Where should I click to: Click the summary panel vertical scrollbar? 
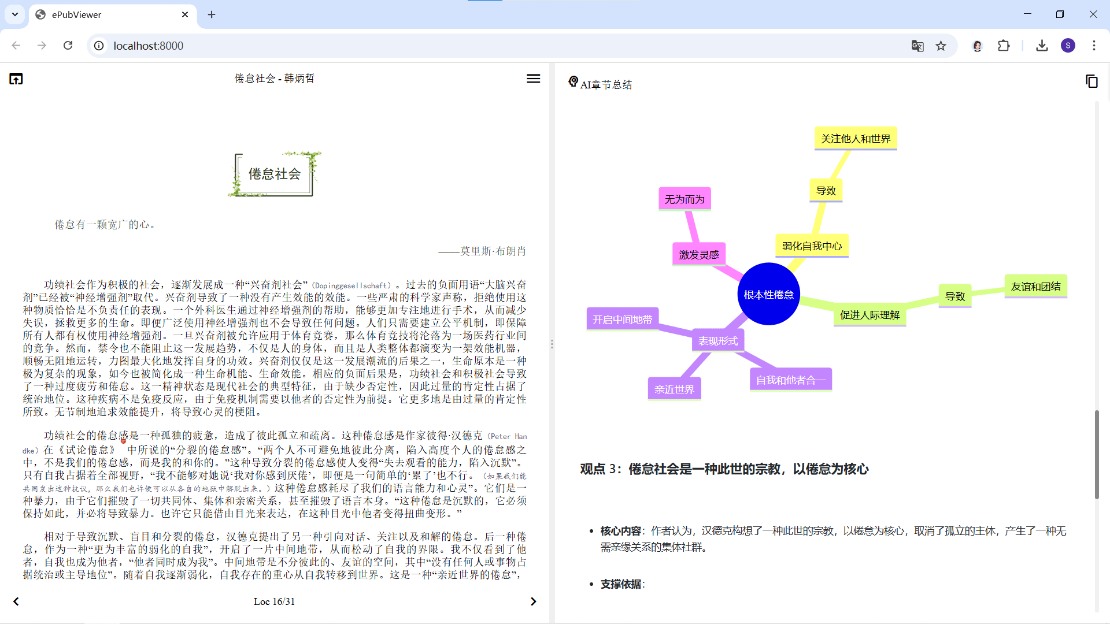[1096, 454]
